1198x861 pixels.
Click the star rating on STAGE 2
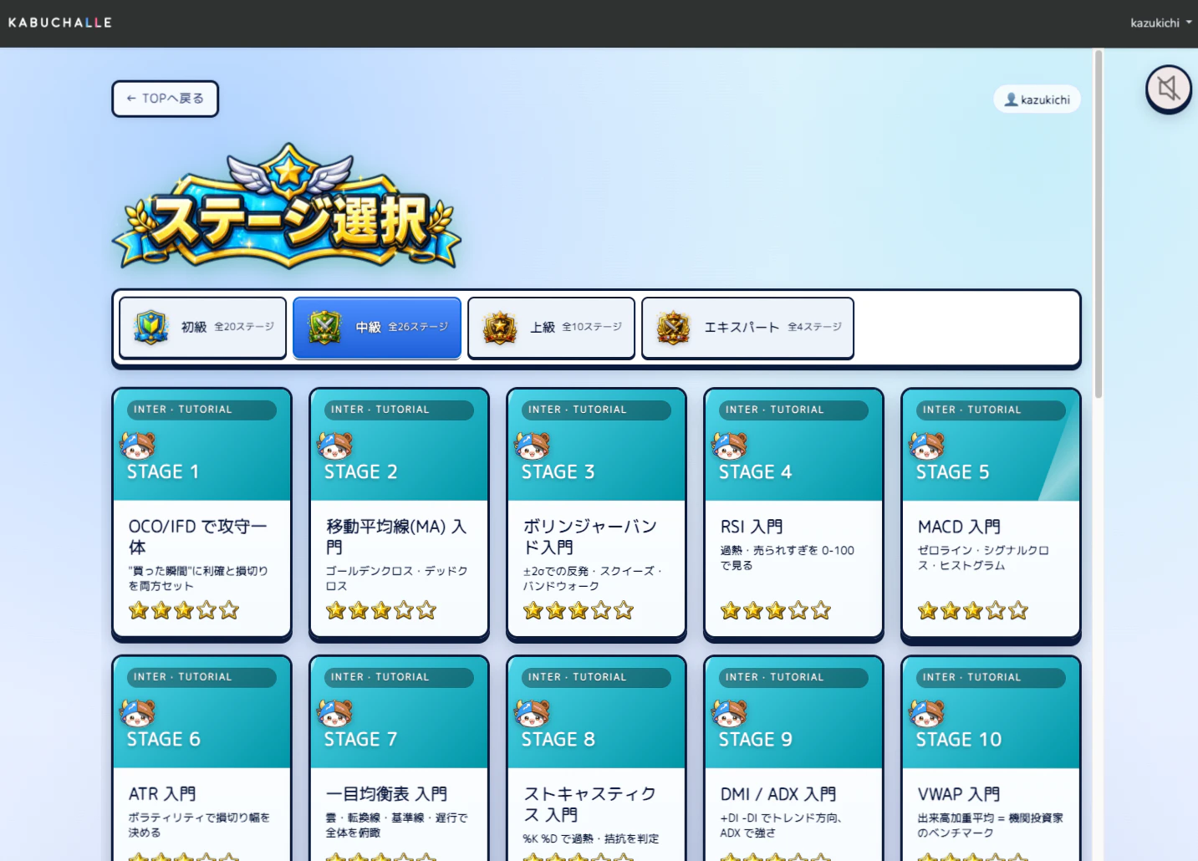(381, 611)
